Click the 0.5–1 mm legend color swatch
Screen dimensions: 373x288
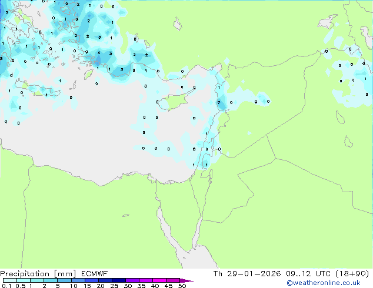[x=24, y=280]
